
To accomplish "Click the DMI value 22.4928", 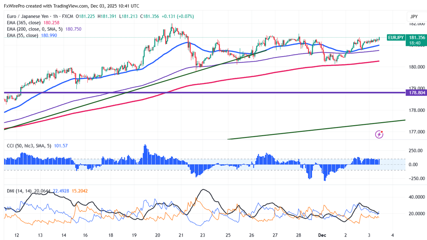I will click(x=61, y=191).
